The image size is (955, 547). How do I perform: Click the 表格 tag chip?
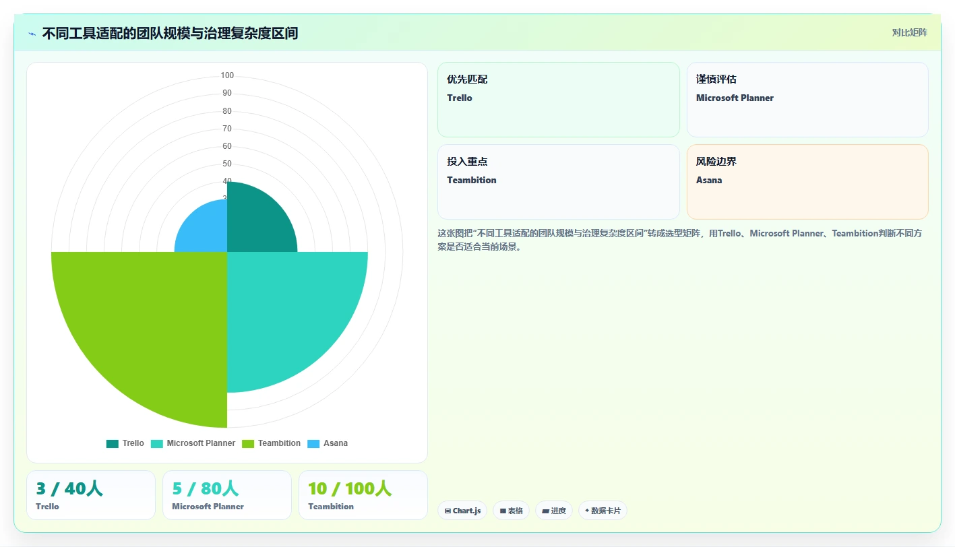tap(512, 511)
